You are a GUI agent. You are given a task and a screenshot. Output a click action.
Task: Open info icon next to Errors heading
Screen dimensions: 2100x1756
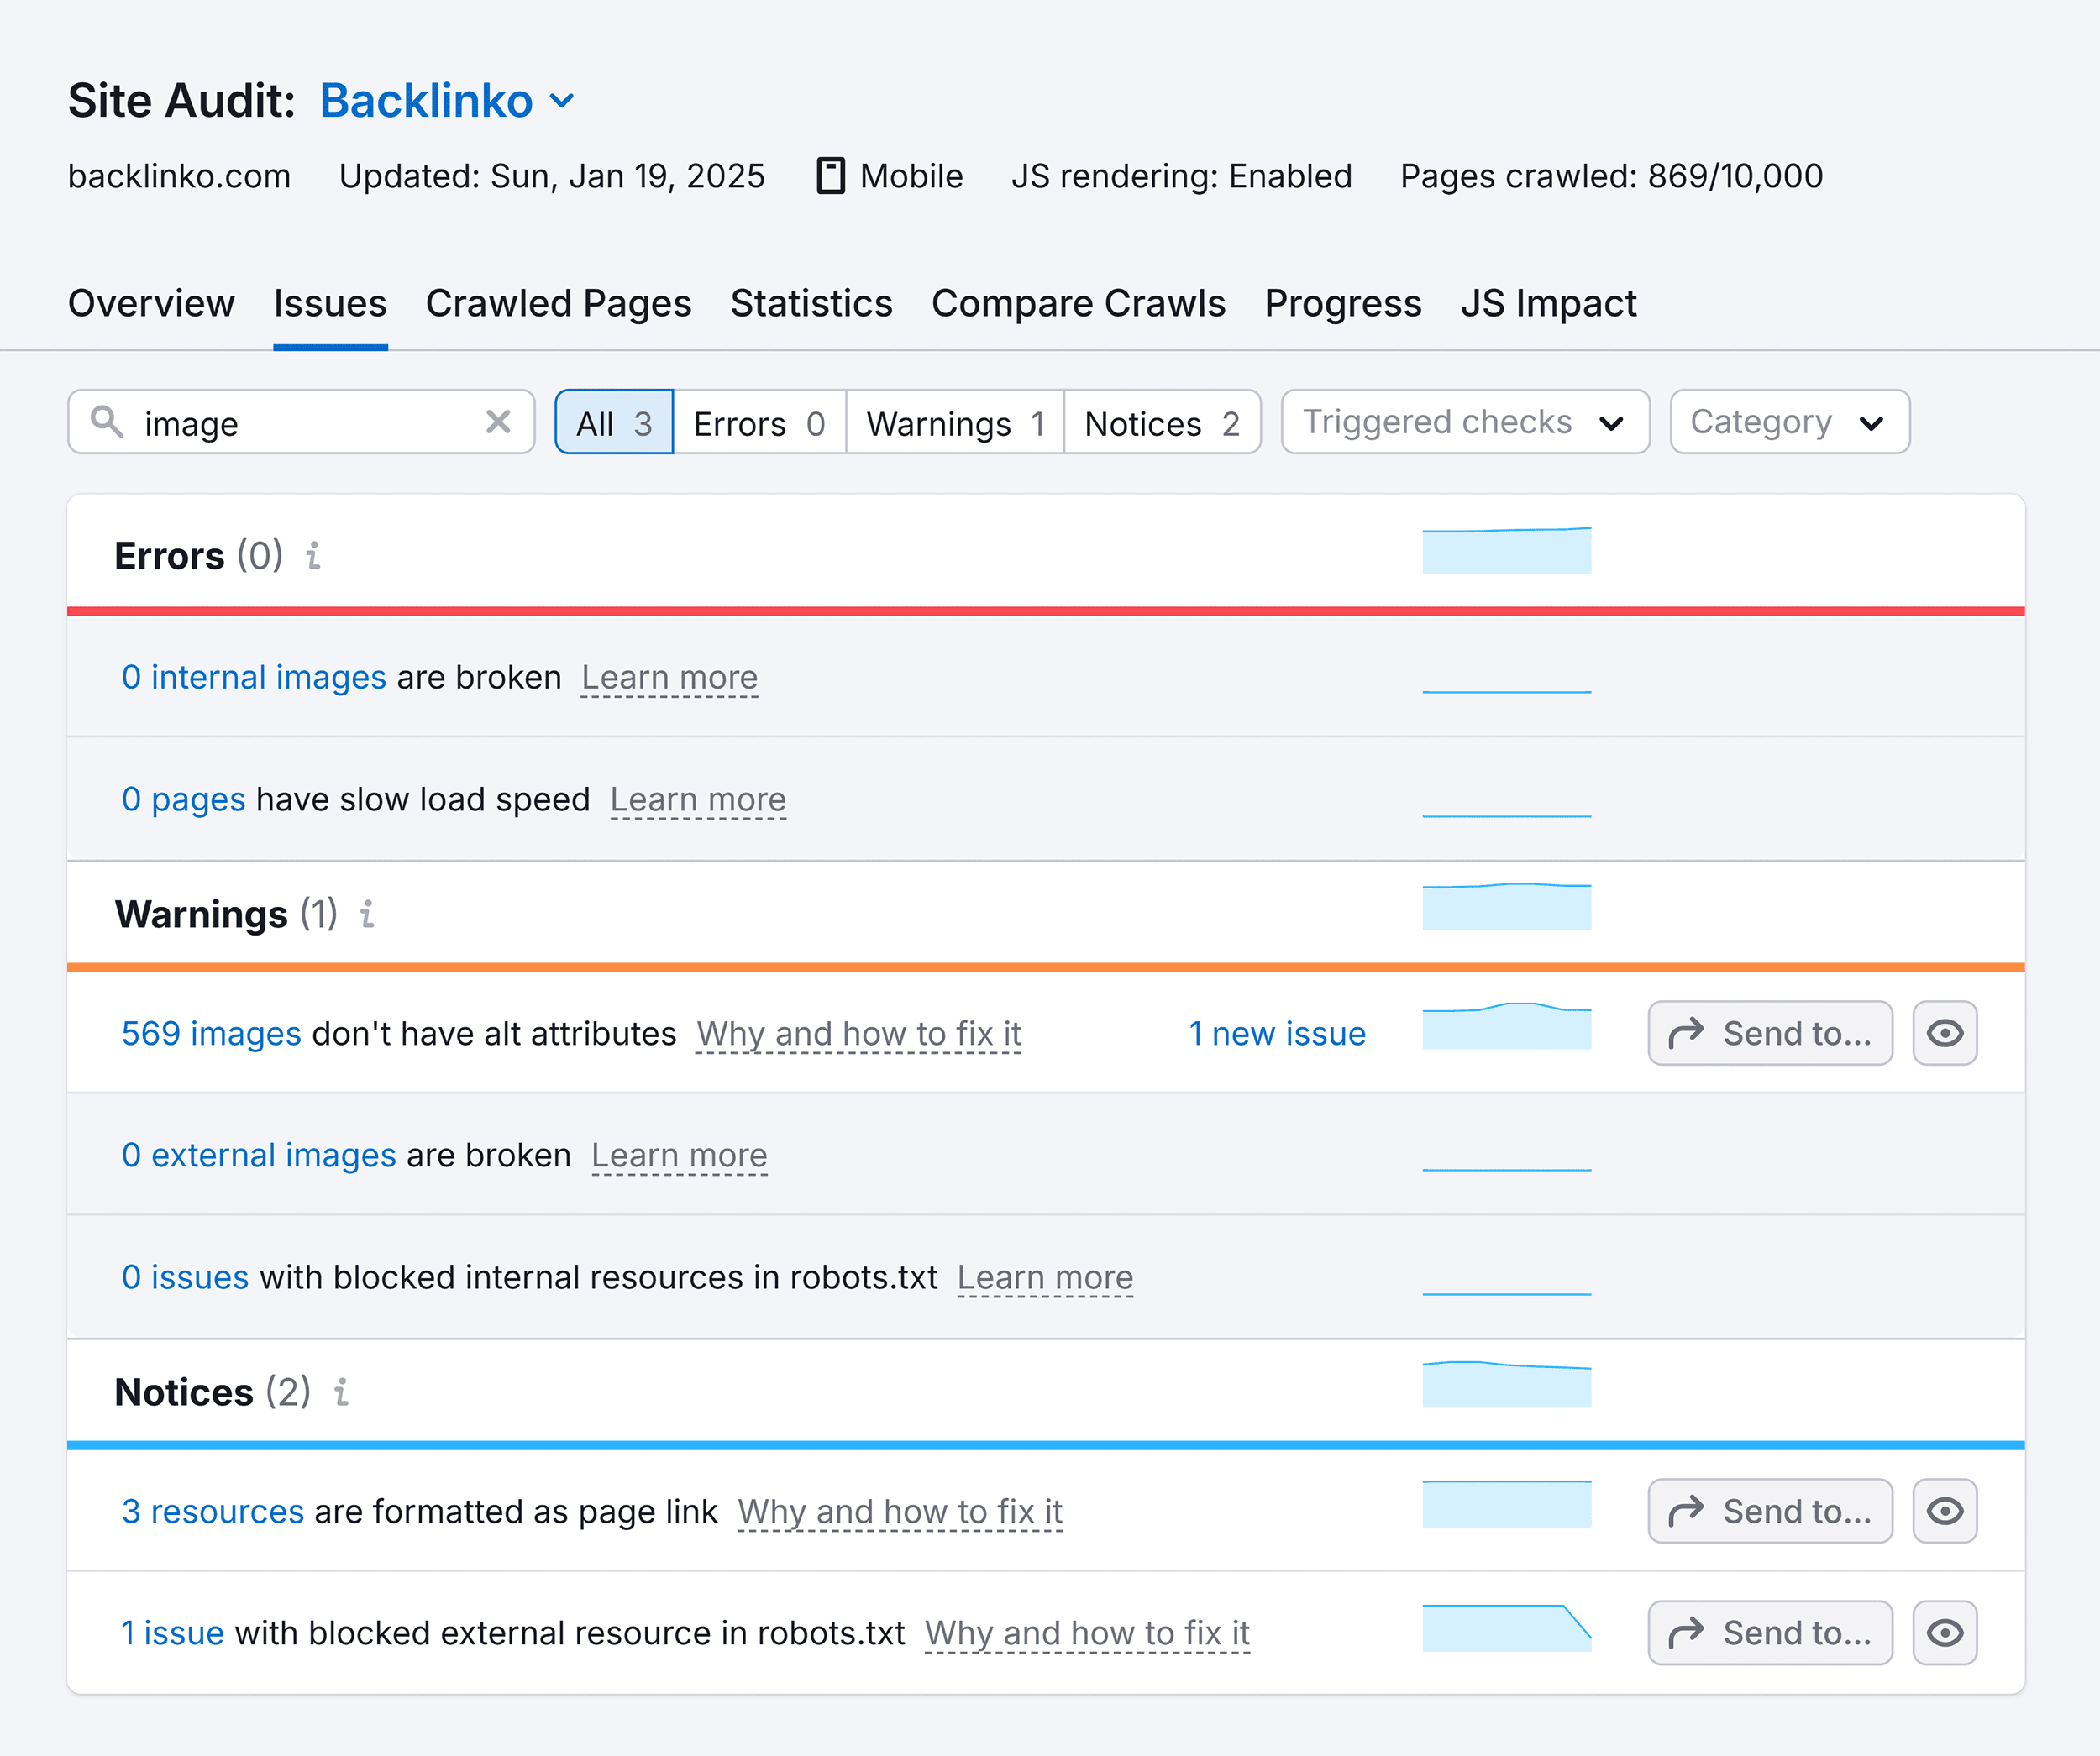[x=313, y=555]
